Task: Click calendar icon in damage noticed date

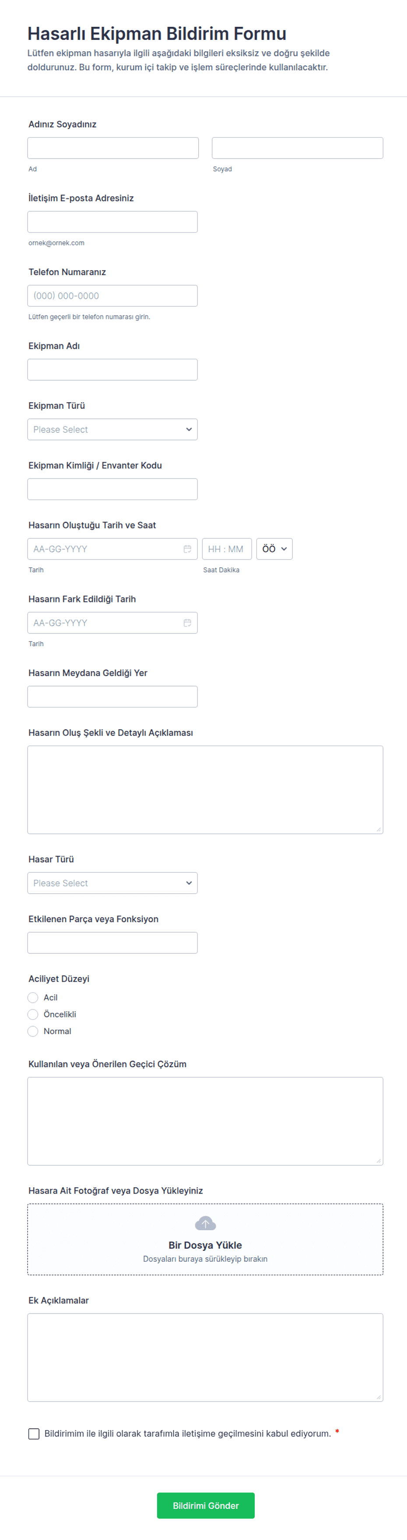Action: 187,623
